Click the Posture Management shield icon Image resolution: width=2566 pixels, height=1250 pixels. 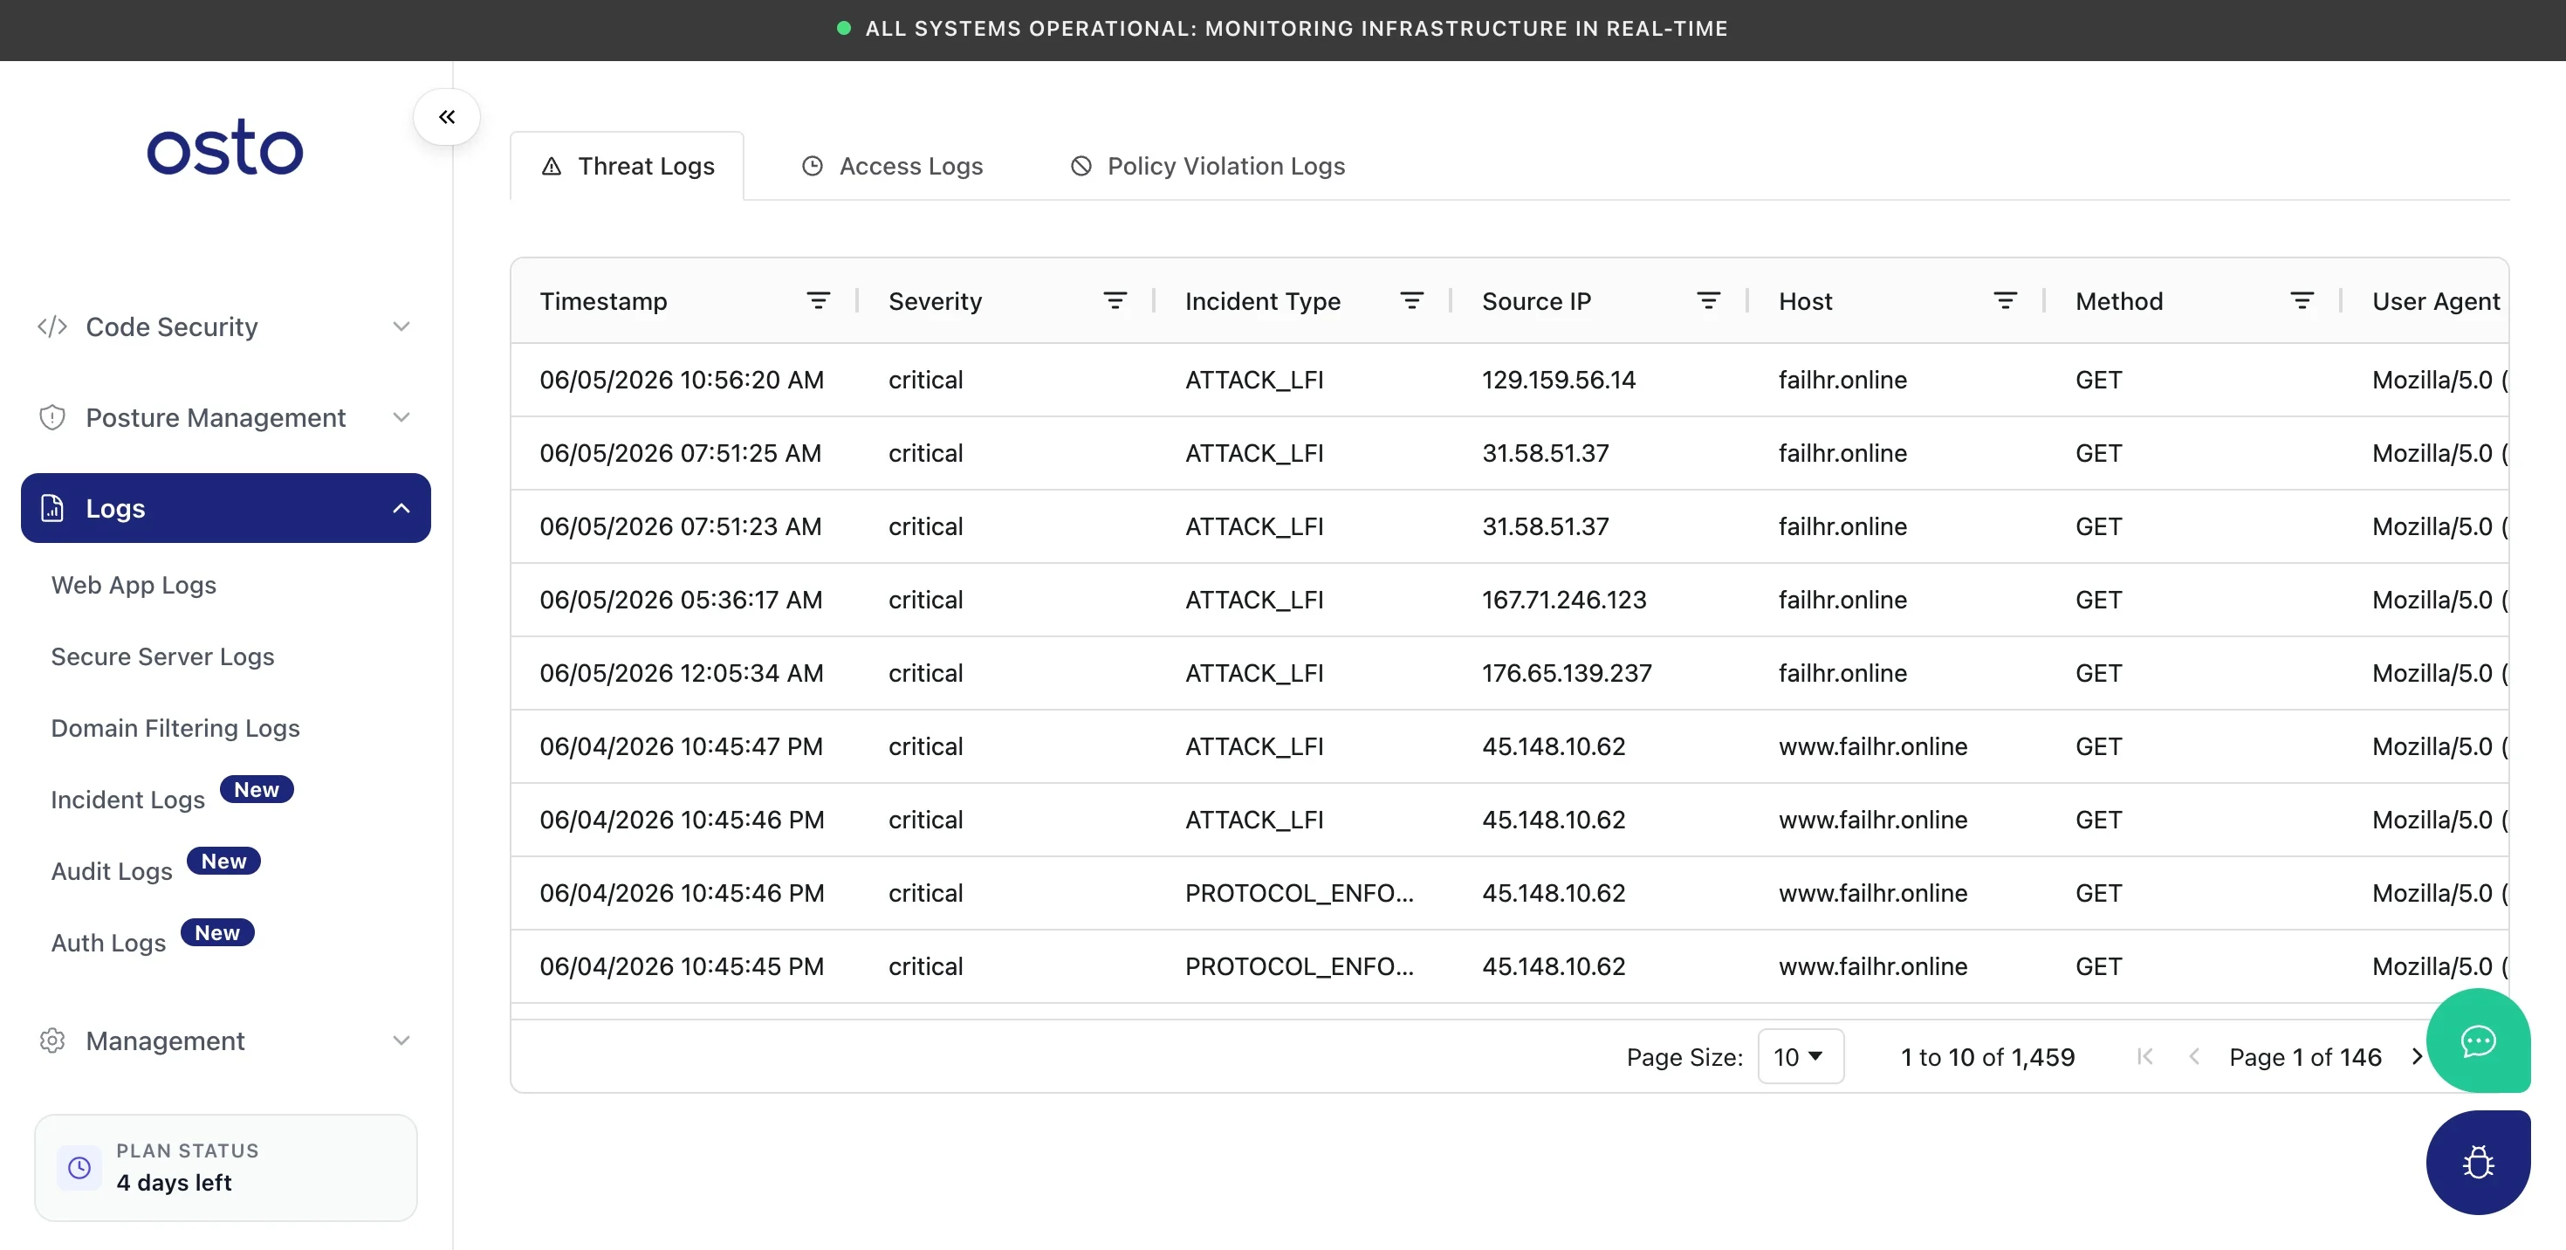tap(51, 417)
